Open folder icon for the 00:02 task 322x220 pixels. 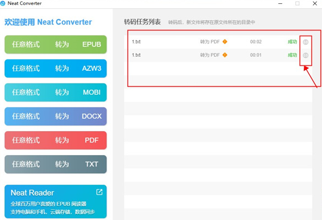click(306, 42)
